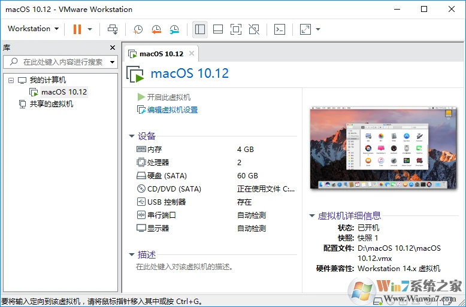
Task: Click the Revert to snapshot icon
Action: coord(156,29)
